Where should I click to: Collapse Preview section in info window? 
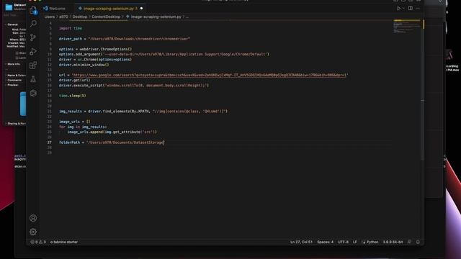pos(6,85)
